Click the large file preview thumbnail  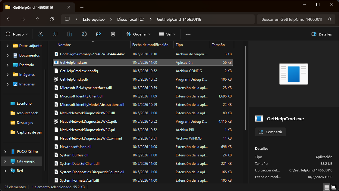click(293, 74)
